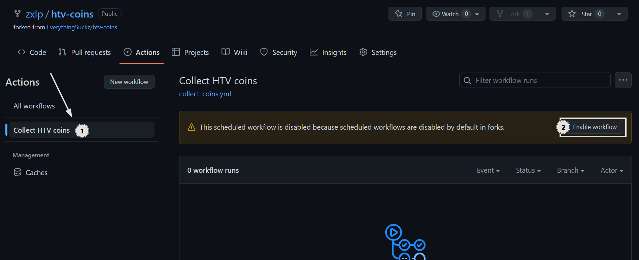Open the three-dots workflow options menu
Viewport: 639px width, 260px height.
[623, 80]
